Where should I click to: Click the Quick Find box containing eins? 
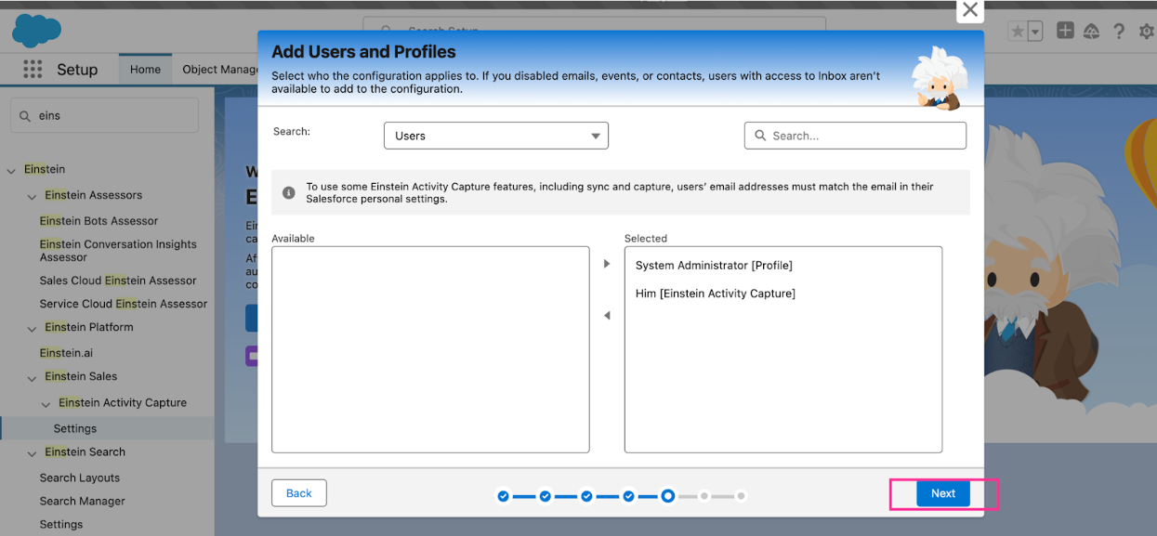tap(104, 115)
